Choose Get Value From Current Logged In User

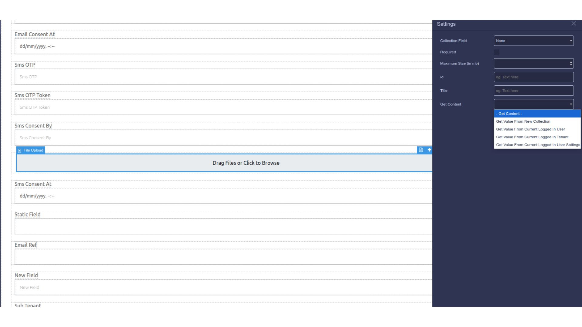click(x=537, y=129)
